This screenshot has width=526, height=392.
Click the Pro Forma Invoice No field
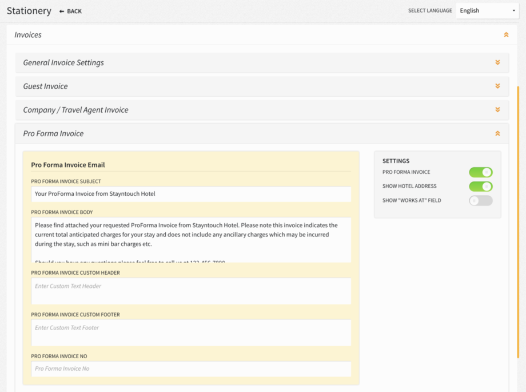(x=191, y=369)
